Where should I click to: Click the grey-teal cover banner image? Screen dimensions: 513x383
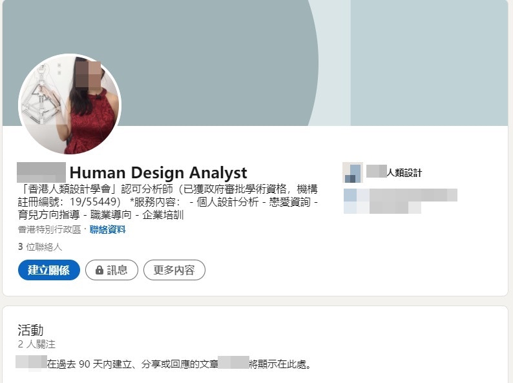click(x=194, y=52)
